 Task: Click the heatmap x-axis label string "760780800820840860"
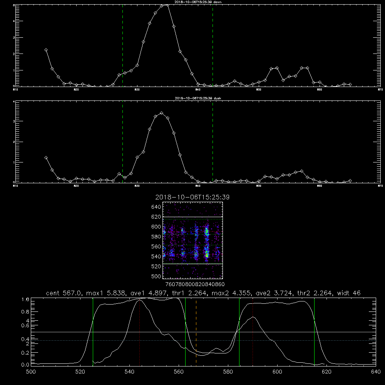coord(195,284)
